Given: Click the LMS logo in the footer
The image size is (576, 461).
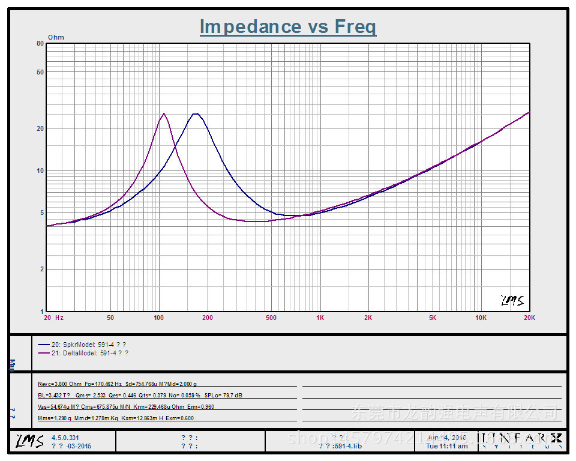Looking at the screenshot, I should click(29, 441).
